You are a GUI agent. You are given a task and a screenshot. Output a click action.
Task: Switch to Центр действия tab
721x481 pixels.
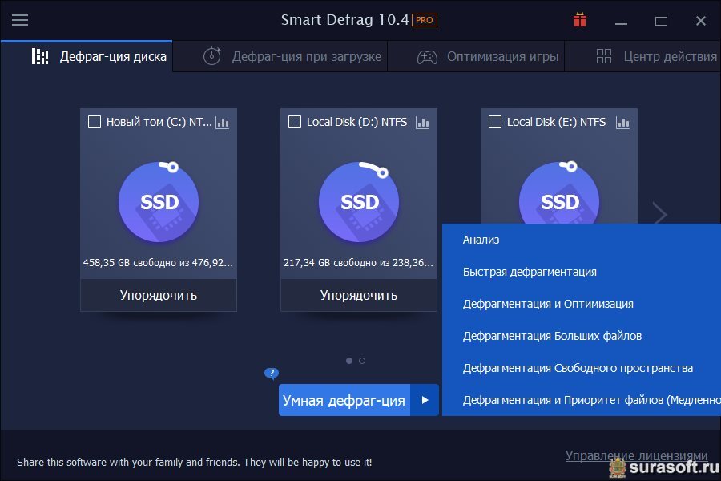point(642,56)
